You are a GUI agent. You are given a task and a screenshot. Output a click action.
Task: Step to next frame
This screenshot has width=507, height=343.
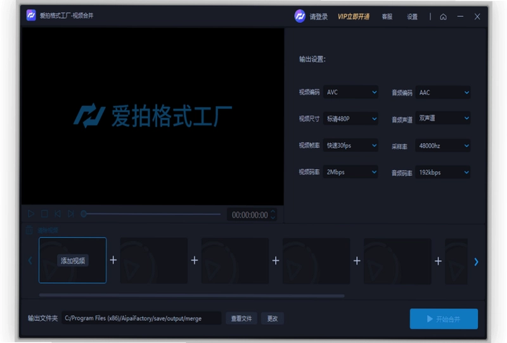click(71, 213)
